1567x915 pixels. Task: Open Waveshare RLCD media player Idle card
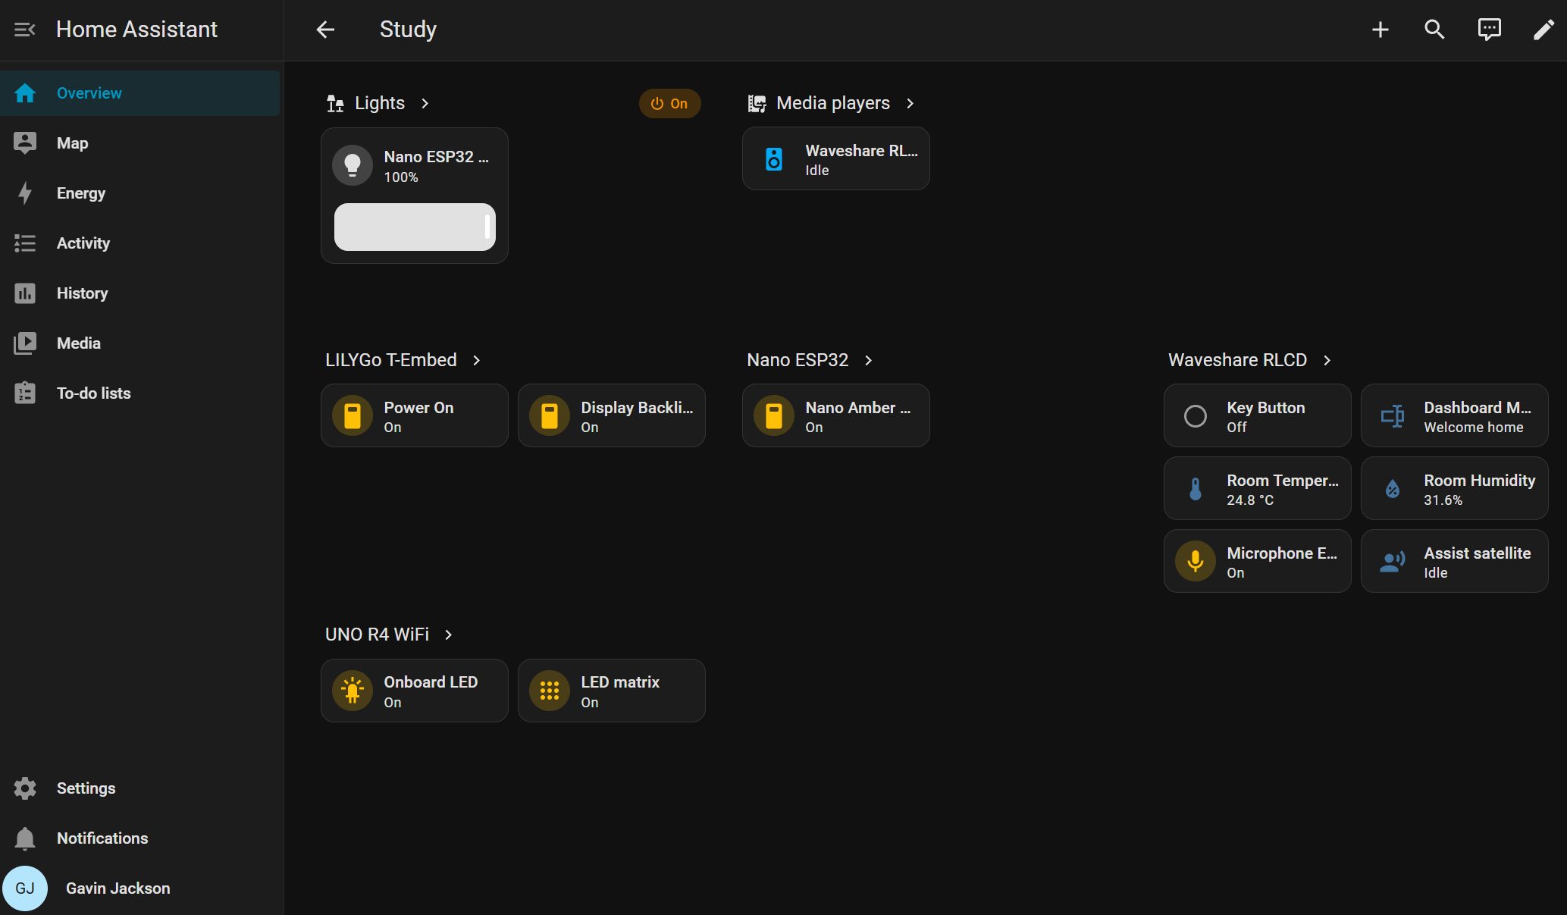pos(835,159)
